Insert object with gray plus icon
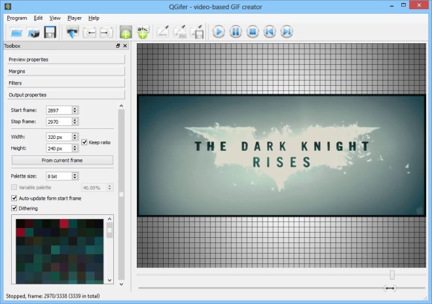 (x=126, y=32)
